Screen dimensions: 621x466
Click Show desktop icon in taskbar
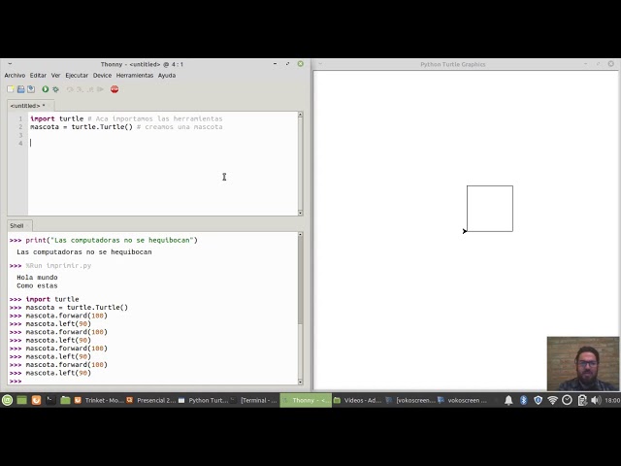click(x=21, y=400)
